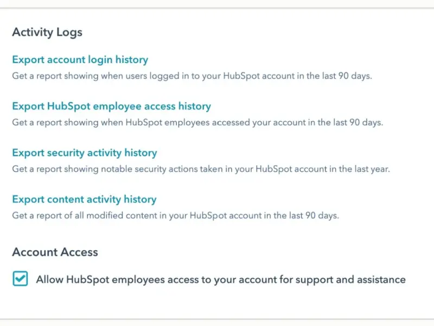
Task: Click Export HubSpot employee access history
Action: (x=111, y=106)
